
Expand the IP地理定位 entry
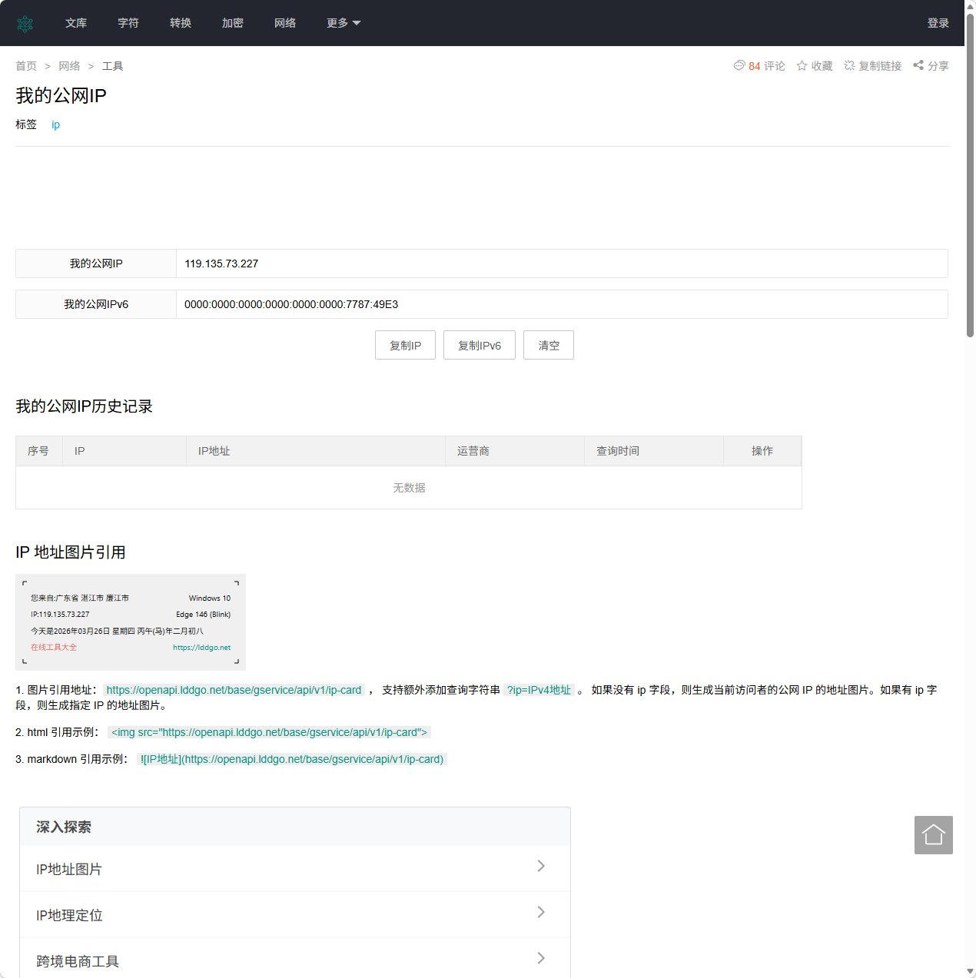[x=541, y=912]
